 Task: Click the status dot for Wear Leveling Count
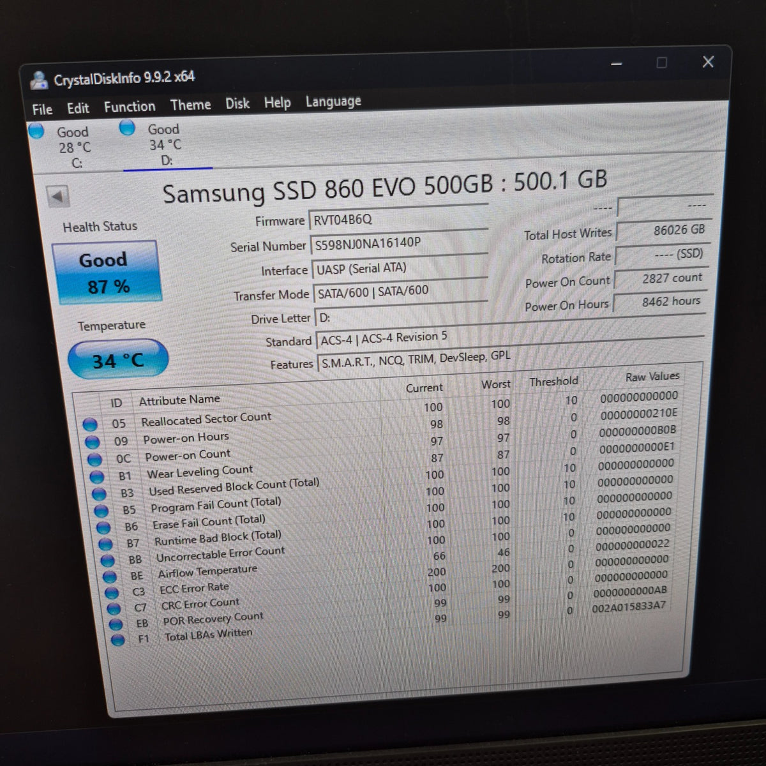pyautogui.click(x=97, y=477)
